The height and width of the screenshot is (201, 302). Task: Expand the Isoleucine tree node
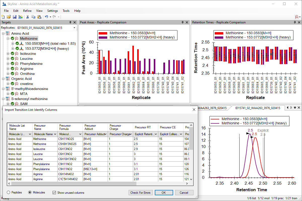(x=8, y=54)
